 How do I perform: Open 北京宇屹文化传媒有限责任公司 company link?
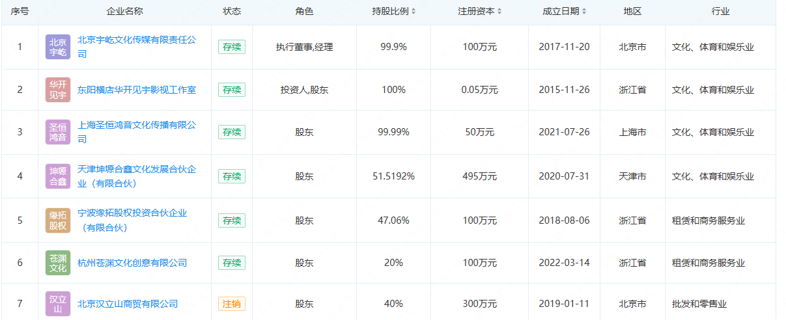(x=136, y=40)
